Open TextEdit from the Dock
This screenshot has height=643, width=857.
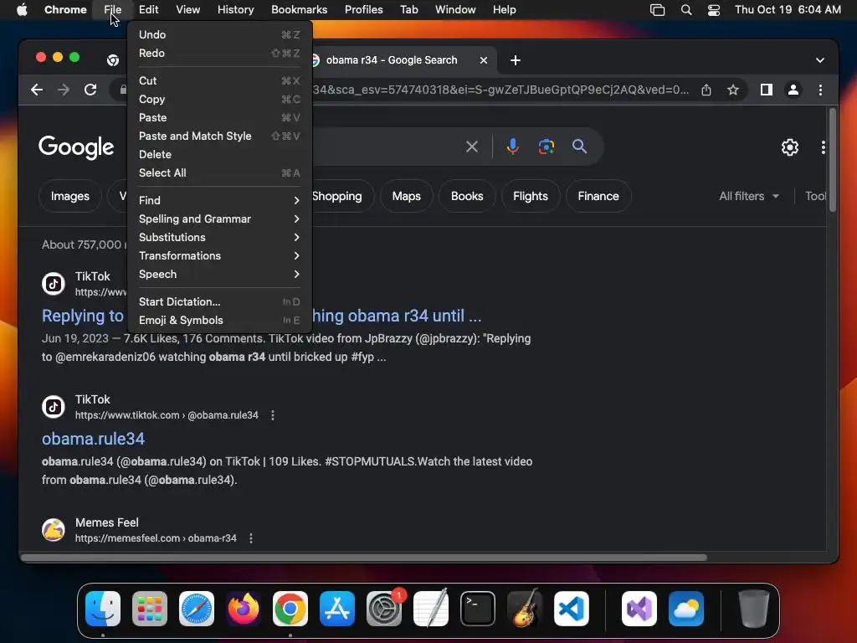tap(431, 609)
